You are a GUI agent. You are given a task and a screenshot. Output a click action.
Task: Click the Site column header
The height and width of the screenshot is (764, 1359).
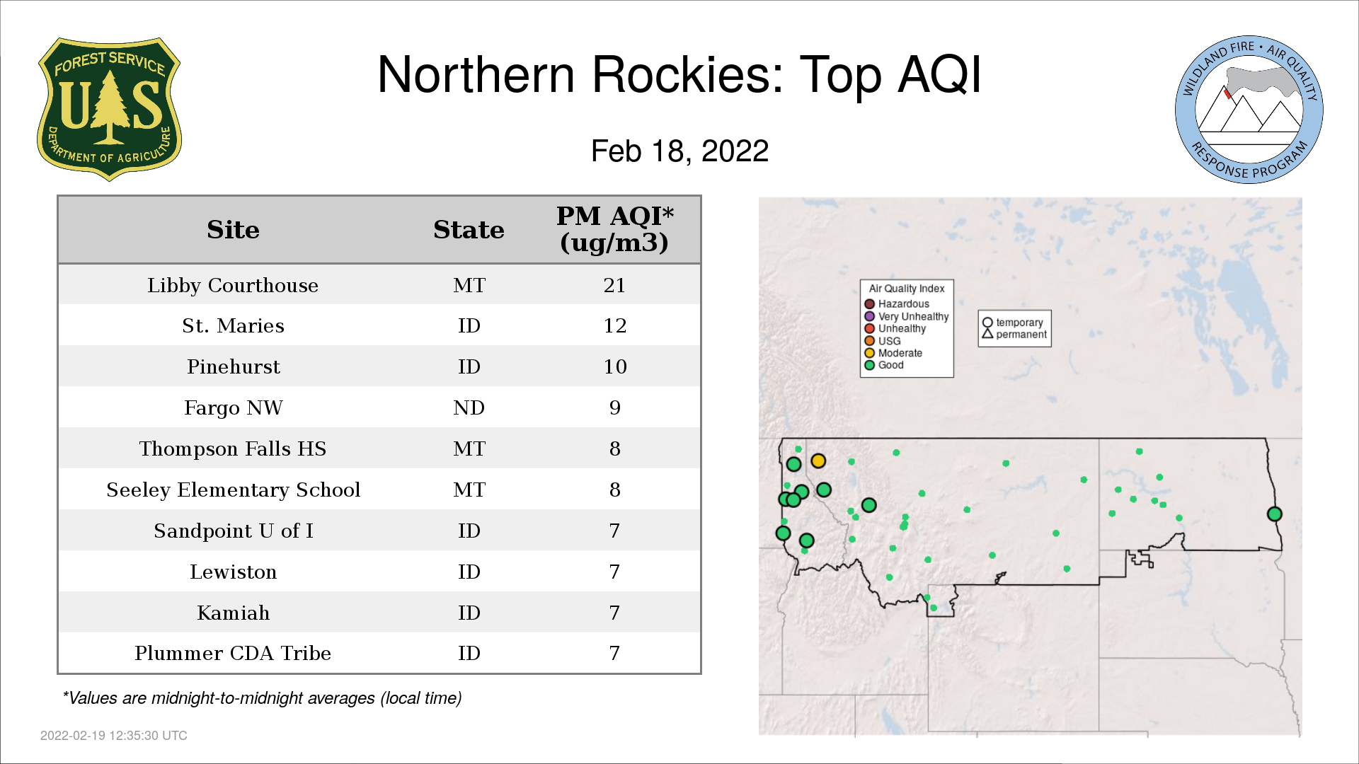(x=233, y=230)
